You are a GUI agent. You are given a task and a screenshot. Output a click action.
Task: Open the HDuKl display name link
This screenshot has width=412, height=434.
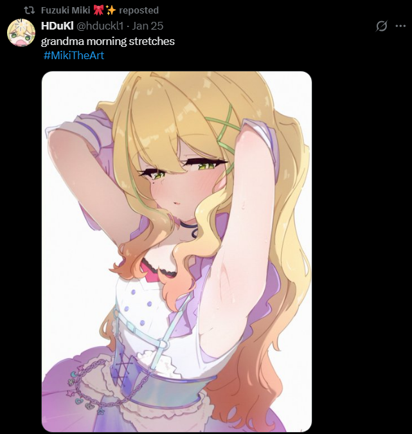[x=57, y=26]
